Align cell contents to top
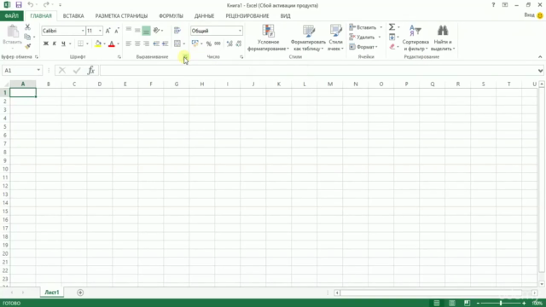 [129, 31]
